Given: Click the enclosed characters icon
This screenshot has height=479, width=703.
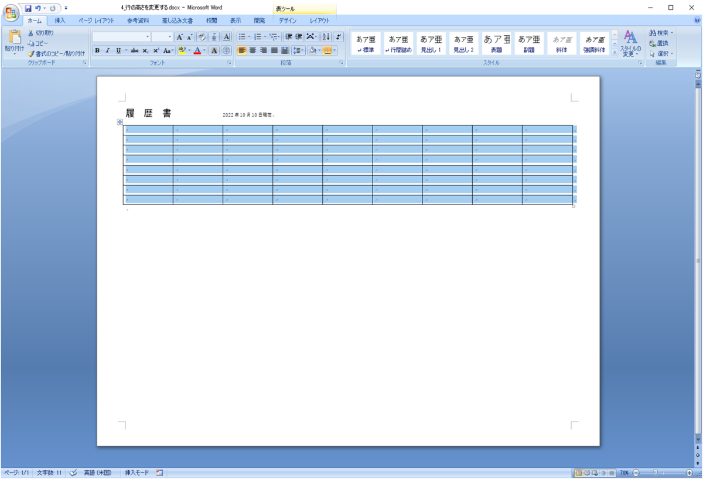Looking at the screenshot, I should click(x=226, y=50).
